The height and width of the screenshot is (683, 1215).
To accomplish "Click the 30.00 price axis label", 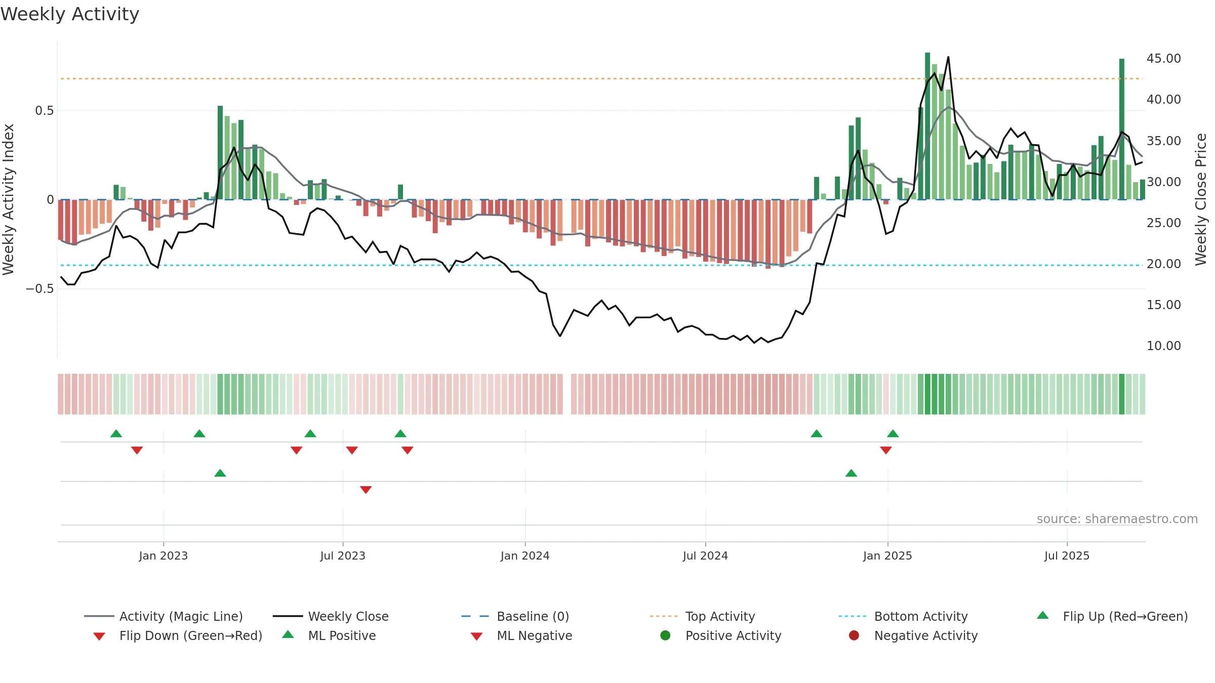I will coord(1164,182).
